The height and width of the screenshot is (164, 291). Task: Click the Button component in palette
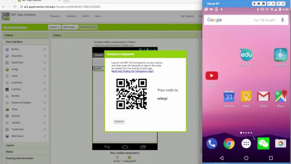click(15, 49)
